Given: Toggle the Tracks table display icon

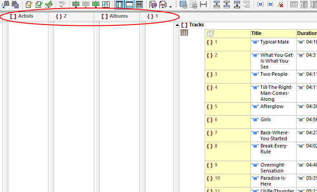Looking at the screenshot, I should [184, 33].
